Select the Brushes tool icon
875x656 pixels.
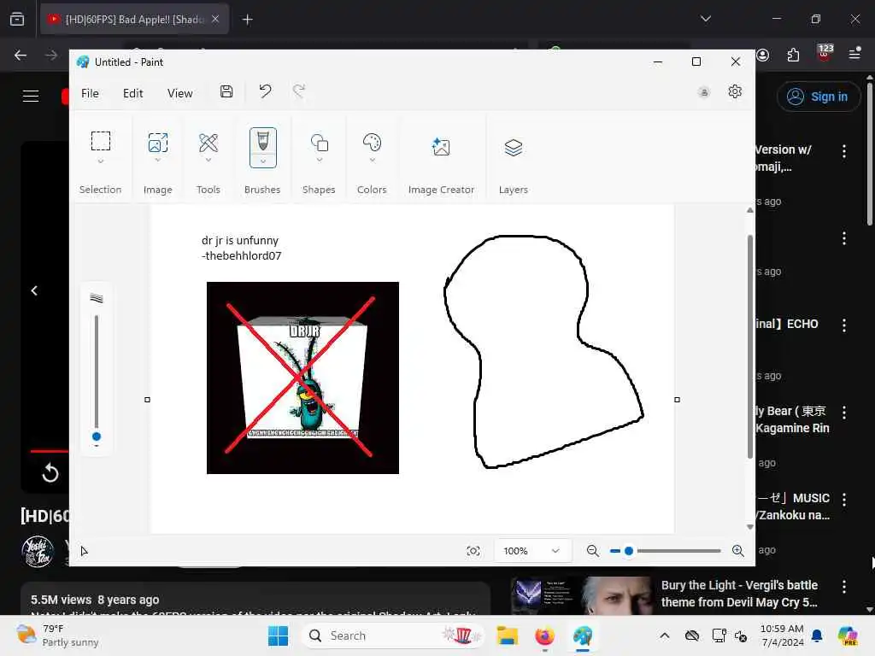click(263, 140)
